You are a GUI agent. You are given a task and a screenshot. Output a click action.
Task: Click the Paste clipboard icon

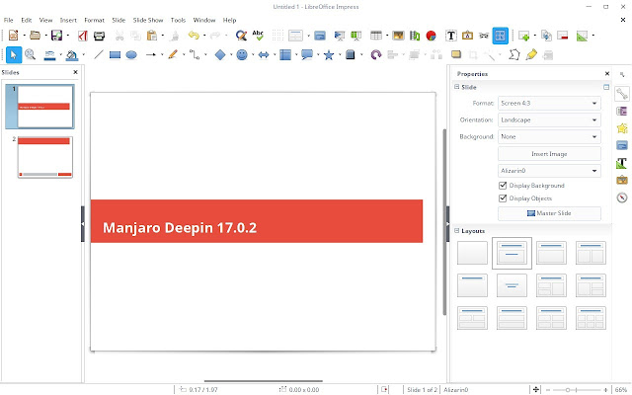click(152, 36)
